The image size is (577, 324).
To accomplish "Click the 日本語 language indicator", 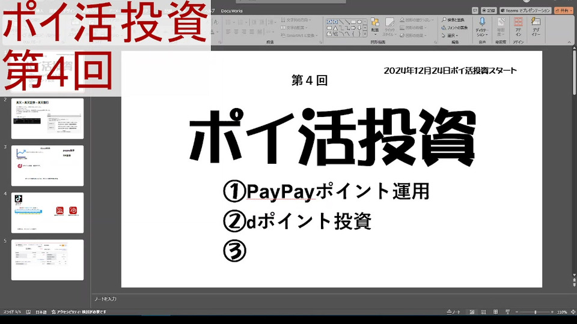I will 41,312.
